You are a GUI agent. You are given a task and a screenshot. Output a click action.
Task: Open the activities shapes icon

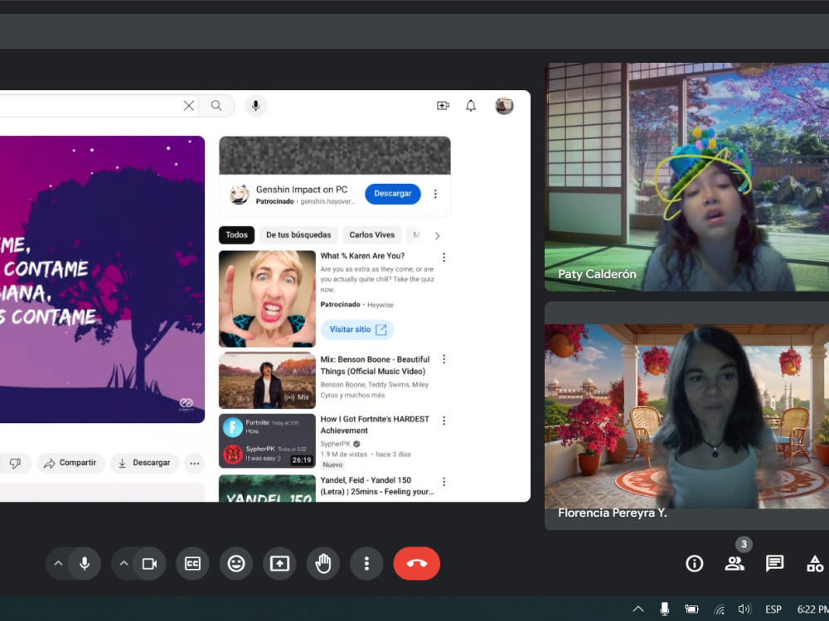tap(815, 564)
